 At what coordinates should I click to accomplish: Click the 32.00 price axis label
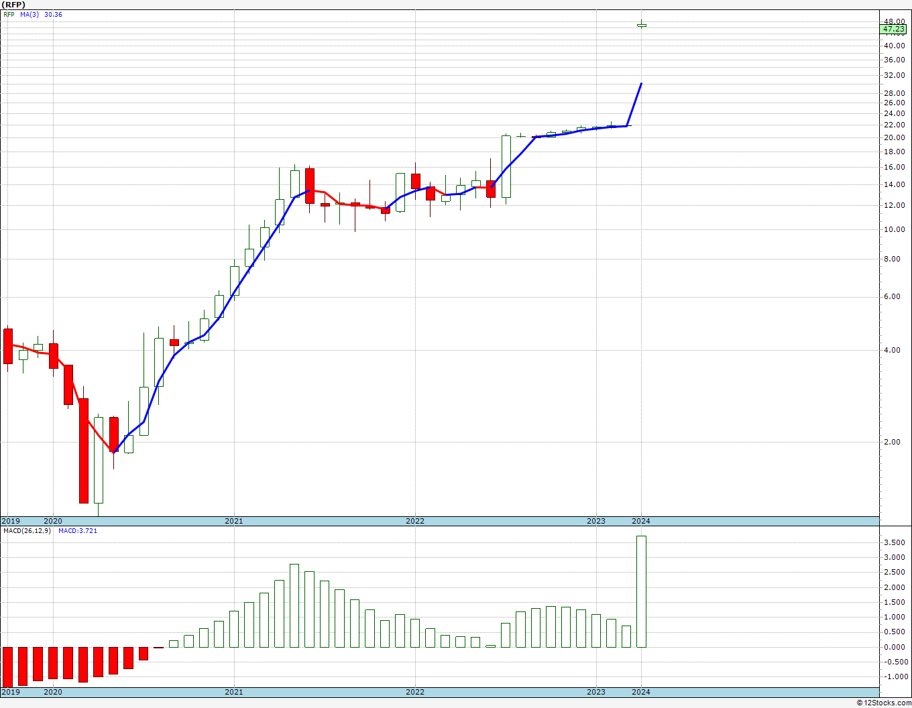[x=894, y=76]
